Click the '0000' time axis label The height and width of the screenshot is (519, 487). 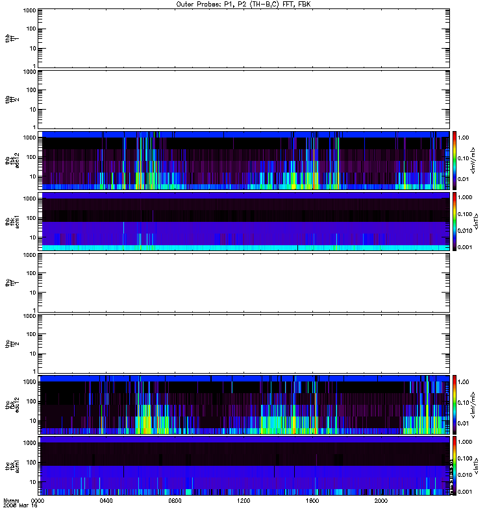click(x=38, y=501)
